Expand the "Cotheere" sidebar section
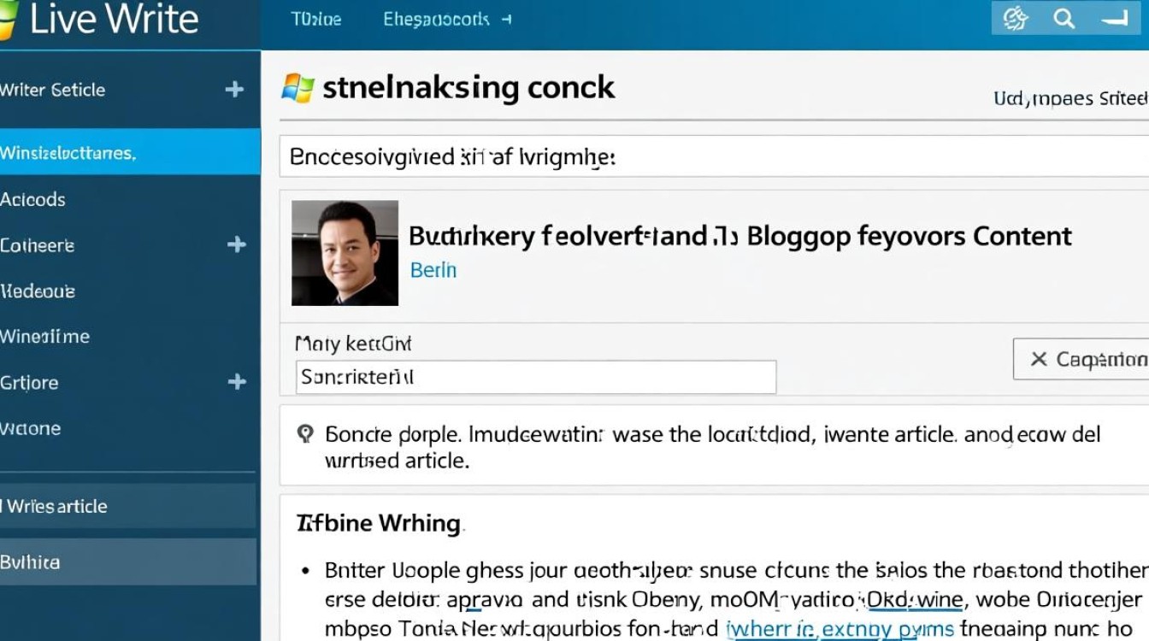1149x641 pixels. 238,244
